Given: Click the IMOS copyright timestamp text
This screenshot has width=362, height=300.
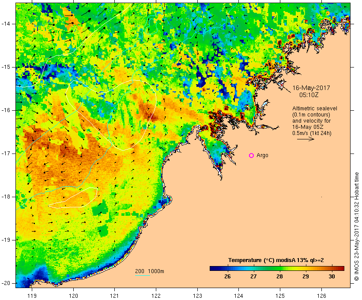Looking at the screenshot, I should point(357,226).
